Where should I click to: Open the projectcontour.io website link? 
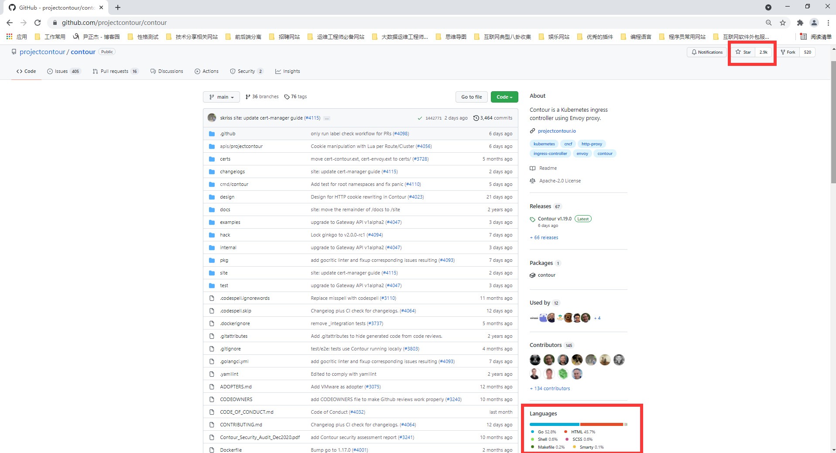(x=556, y=131)
